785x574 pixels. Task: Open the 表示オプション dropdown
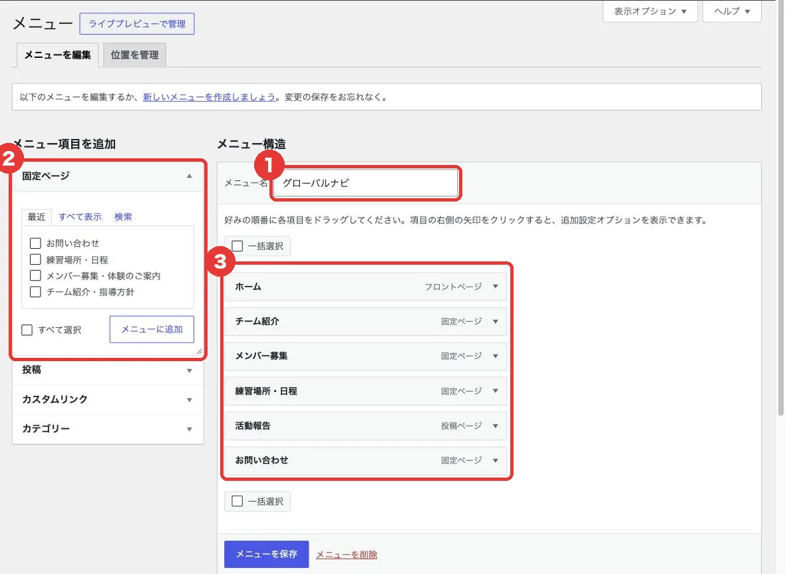(650, 11)
